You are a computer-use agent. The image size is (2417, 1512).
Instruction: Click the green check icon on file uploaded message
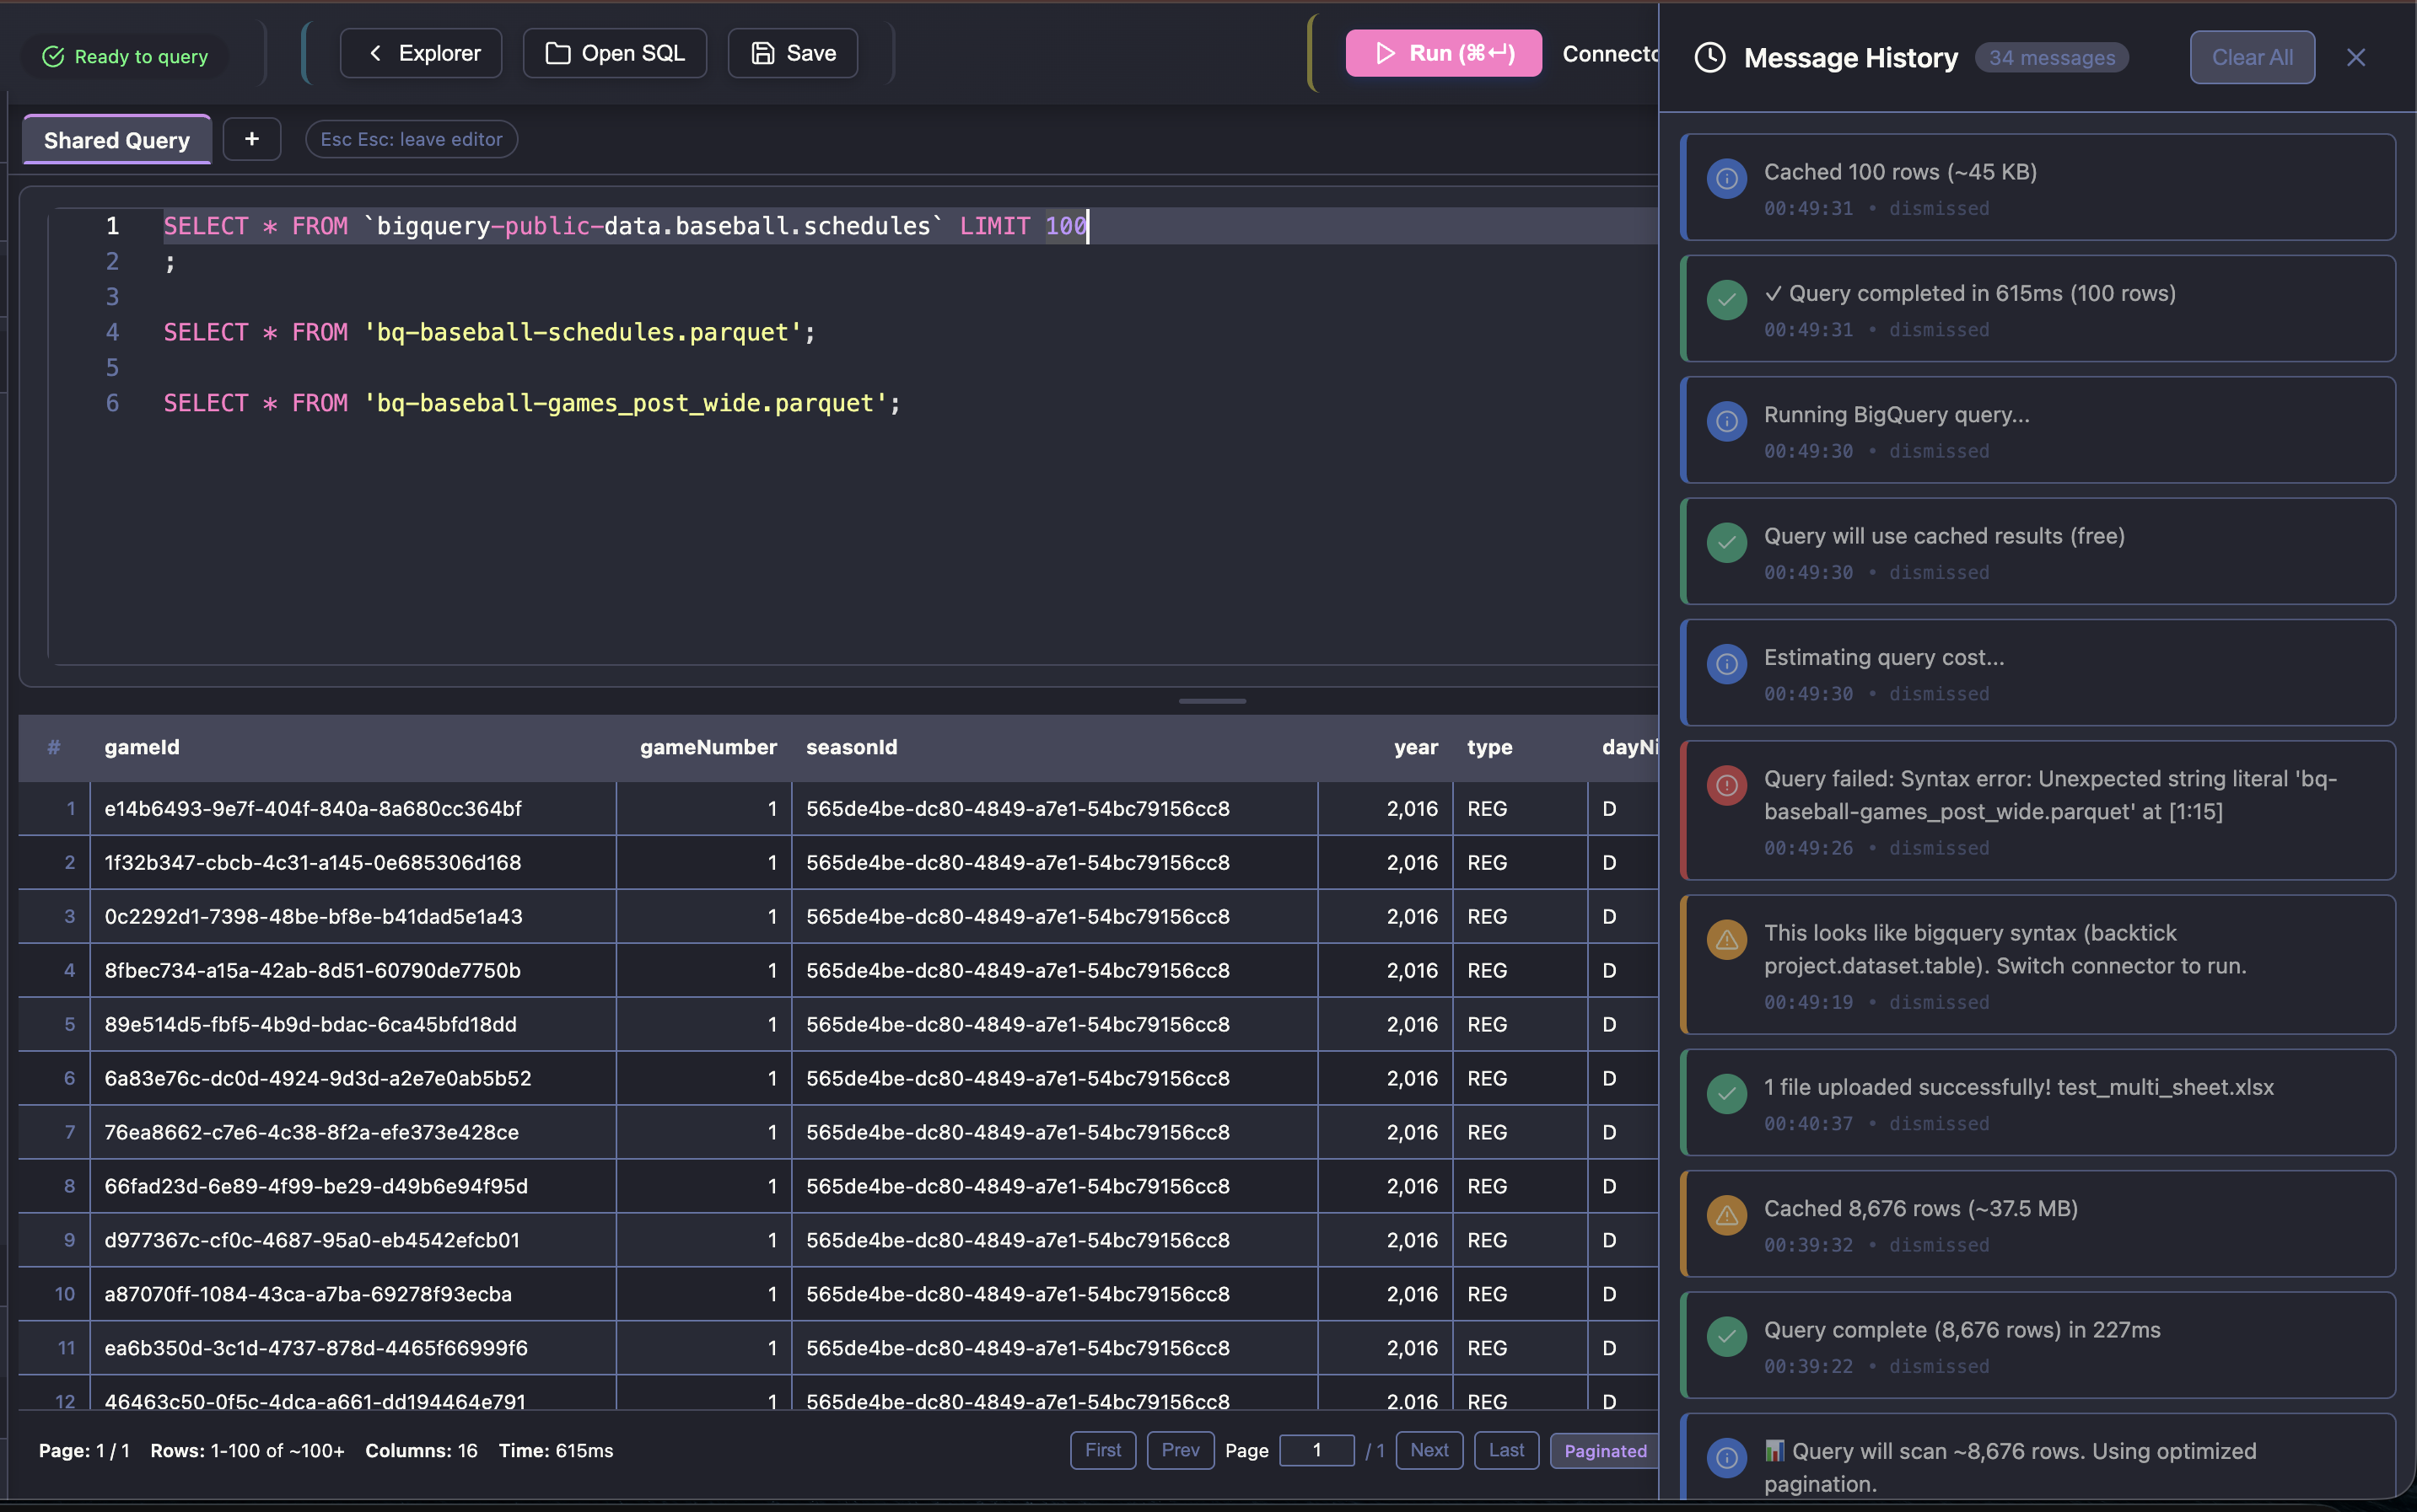(1726, 1094)
